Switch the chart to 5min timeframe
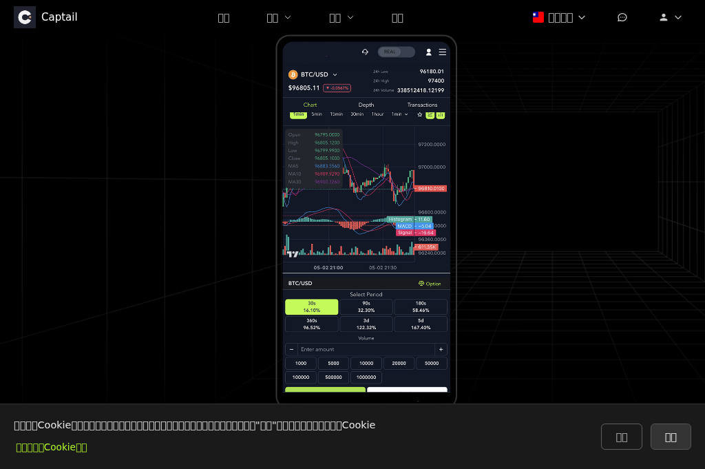The width and height of the screenshot is (705, 469). pyautogui.click(x=317, y=114)
